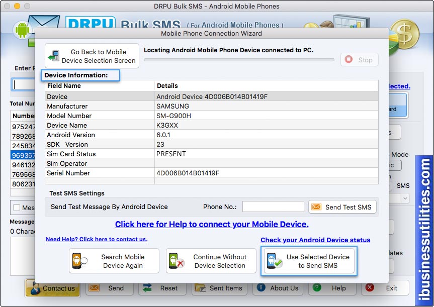The image size is (434, 307).
Task: Click the phone with green checkmark icon
Action: click(x=274, y=261)
